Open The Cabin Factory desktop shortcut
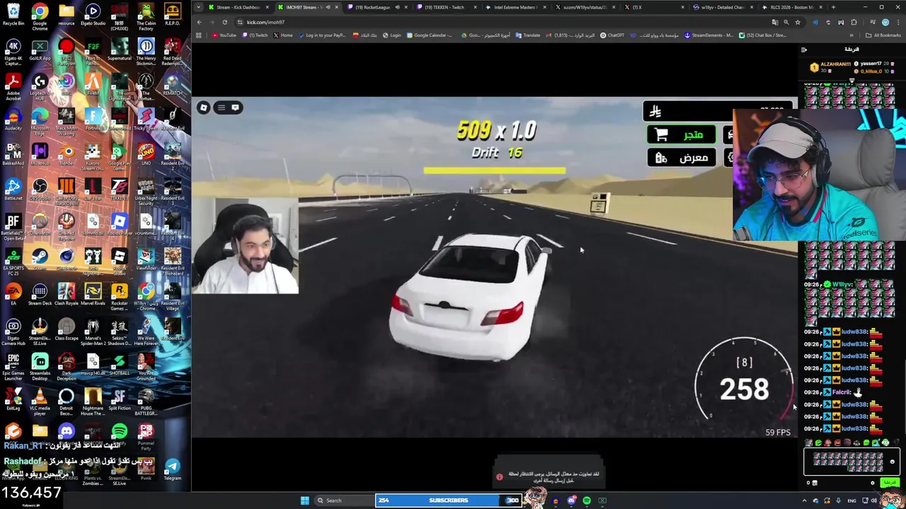The height and width of the screenshot is (509, 906). pos(146,16)
